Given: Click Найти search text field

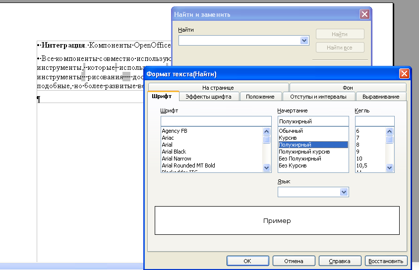Looking at the screenshot, I should click(x=239, y=41).
